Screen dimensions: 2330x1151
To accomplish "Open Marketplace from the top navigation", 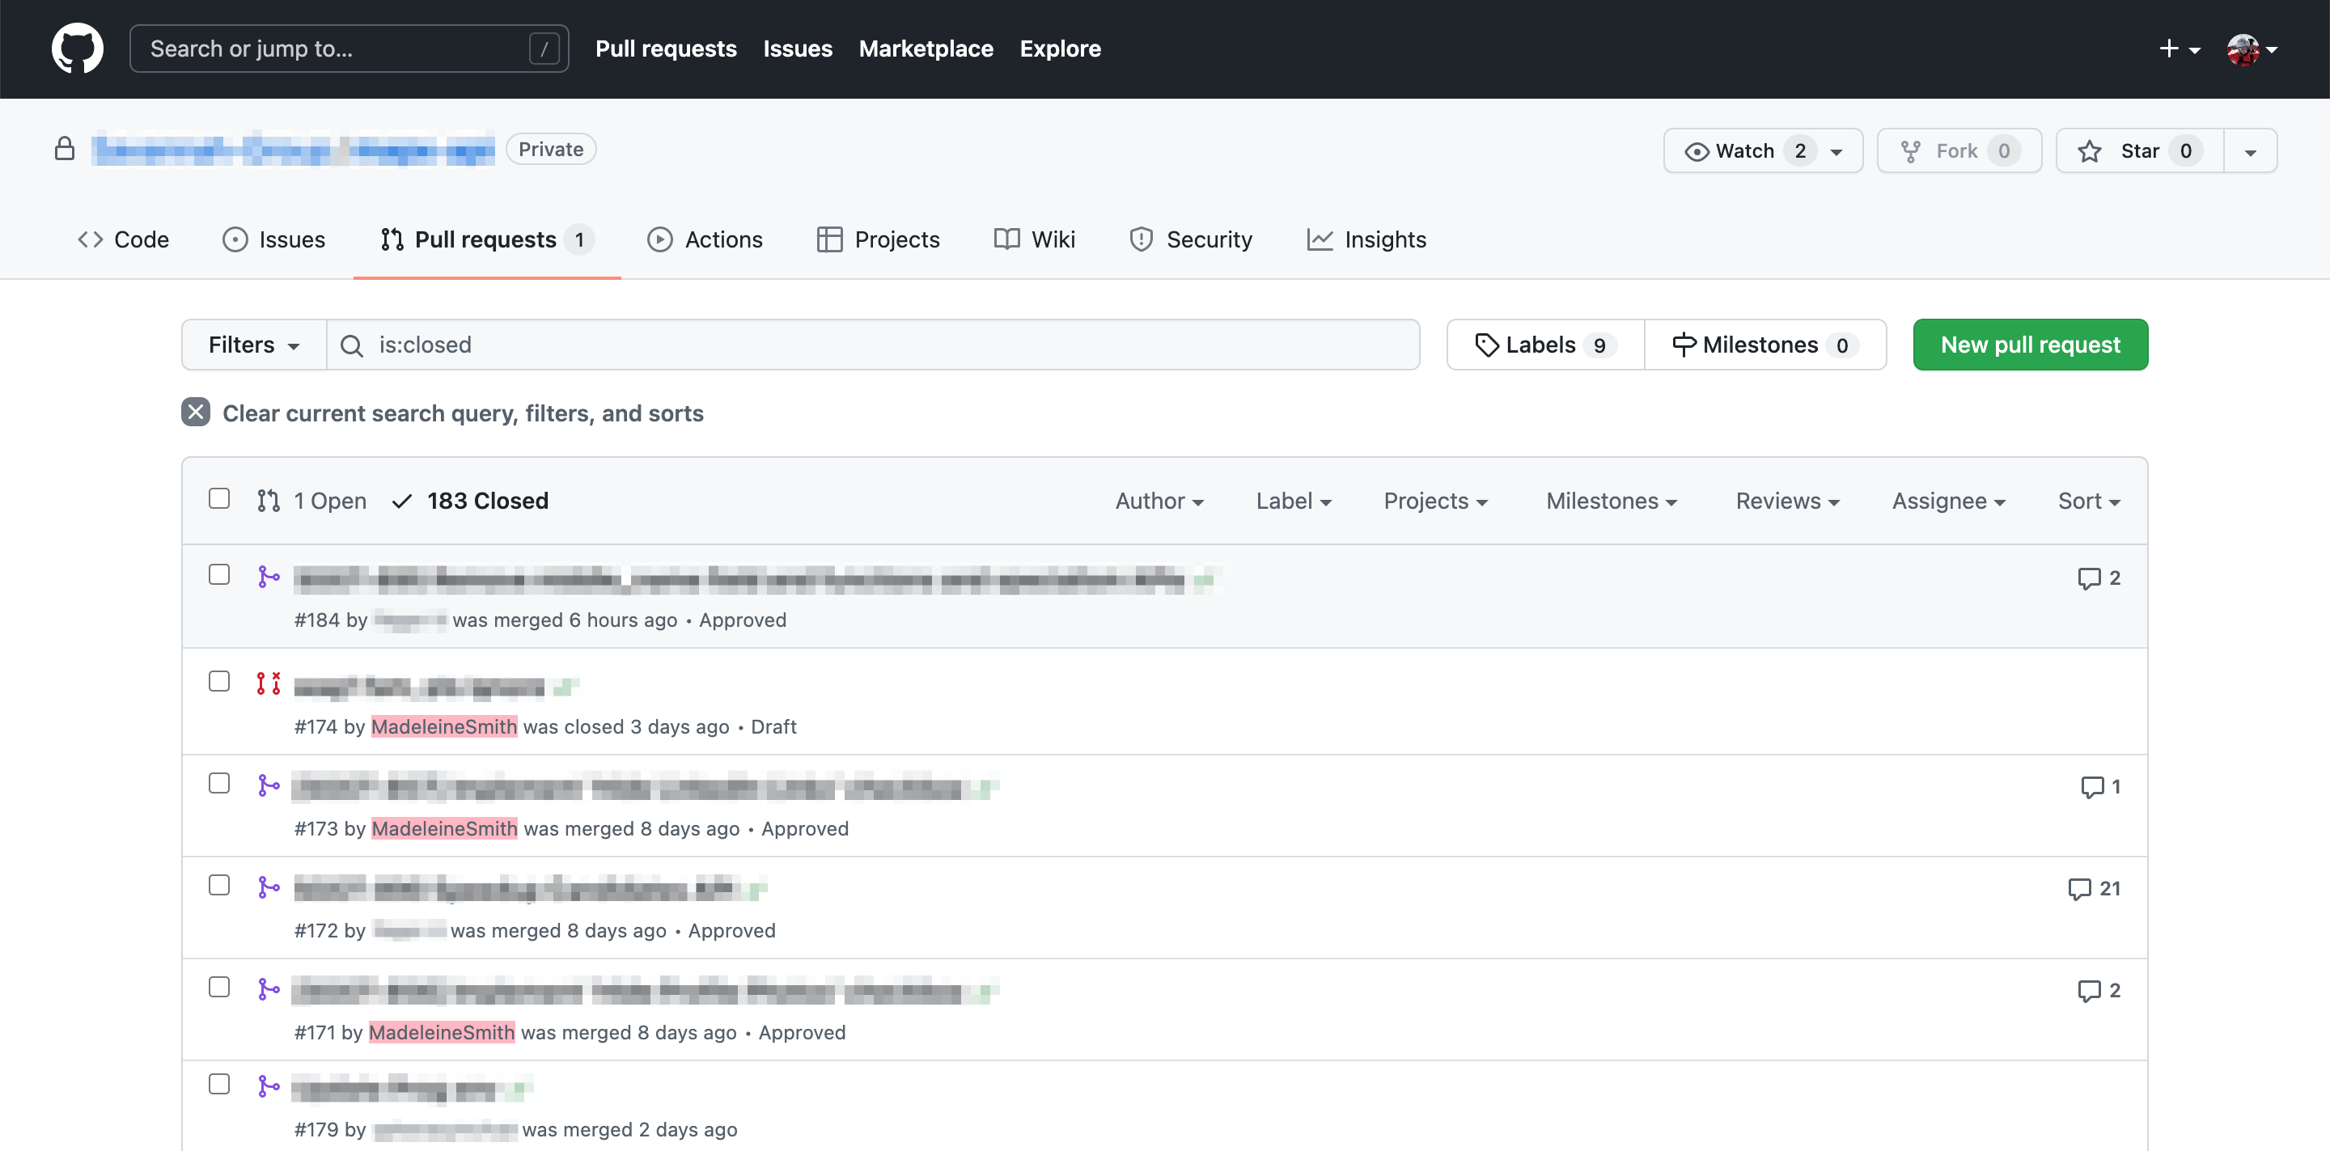I will click(x=926, y=48).
